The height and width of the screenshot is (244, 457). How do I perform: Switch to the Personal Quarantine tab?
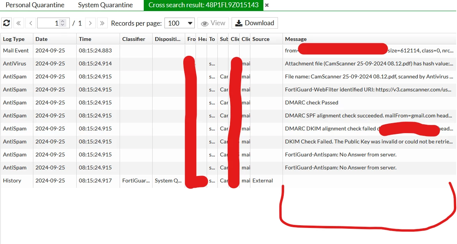(35, 5)
